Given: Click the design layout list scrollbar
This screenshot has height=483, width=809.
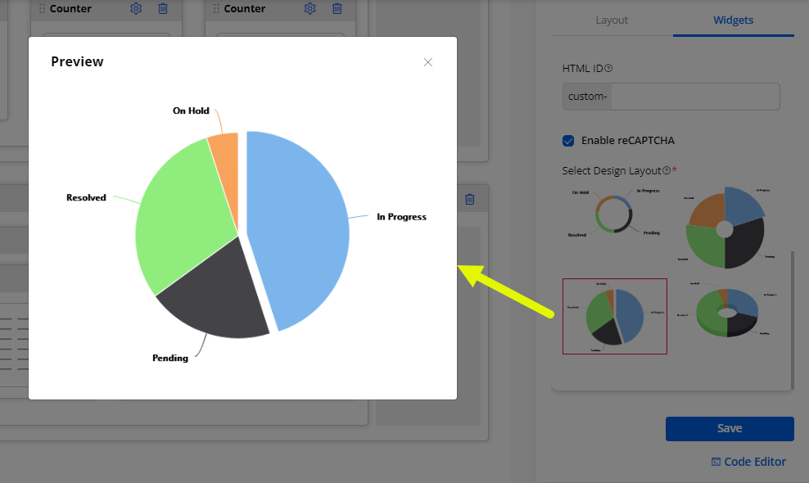Looking at the screenshot, I should pyautogui.click(x=792, y=319).
